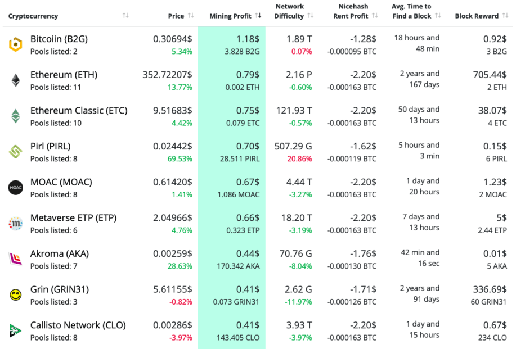
Task: Sort by Price using its arrows
Action: (x=191, y=16)
